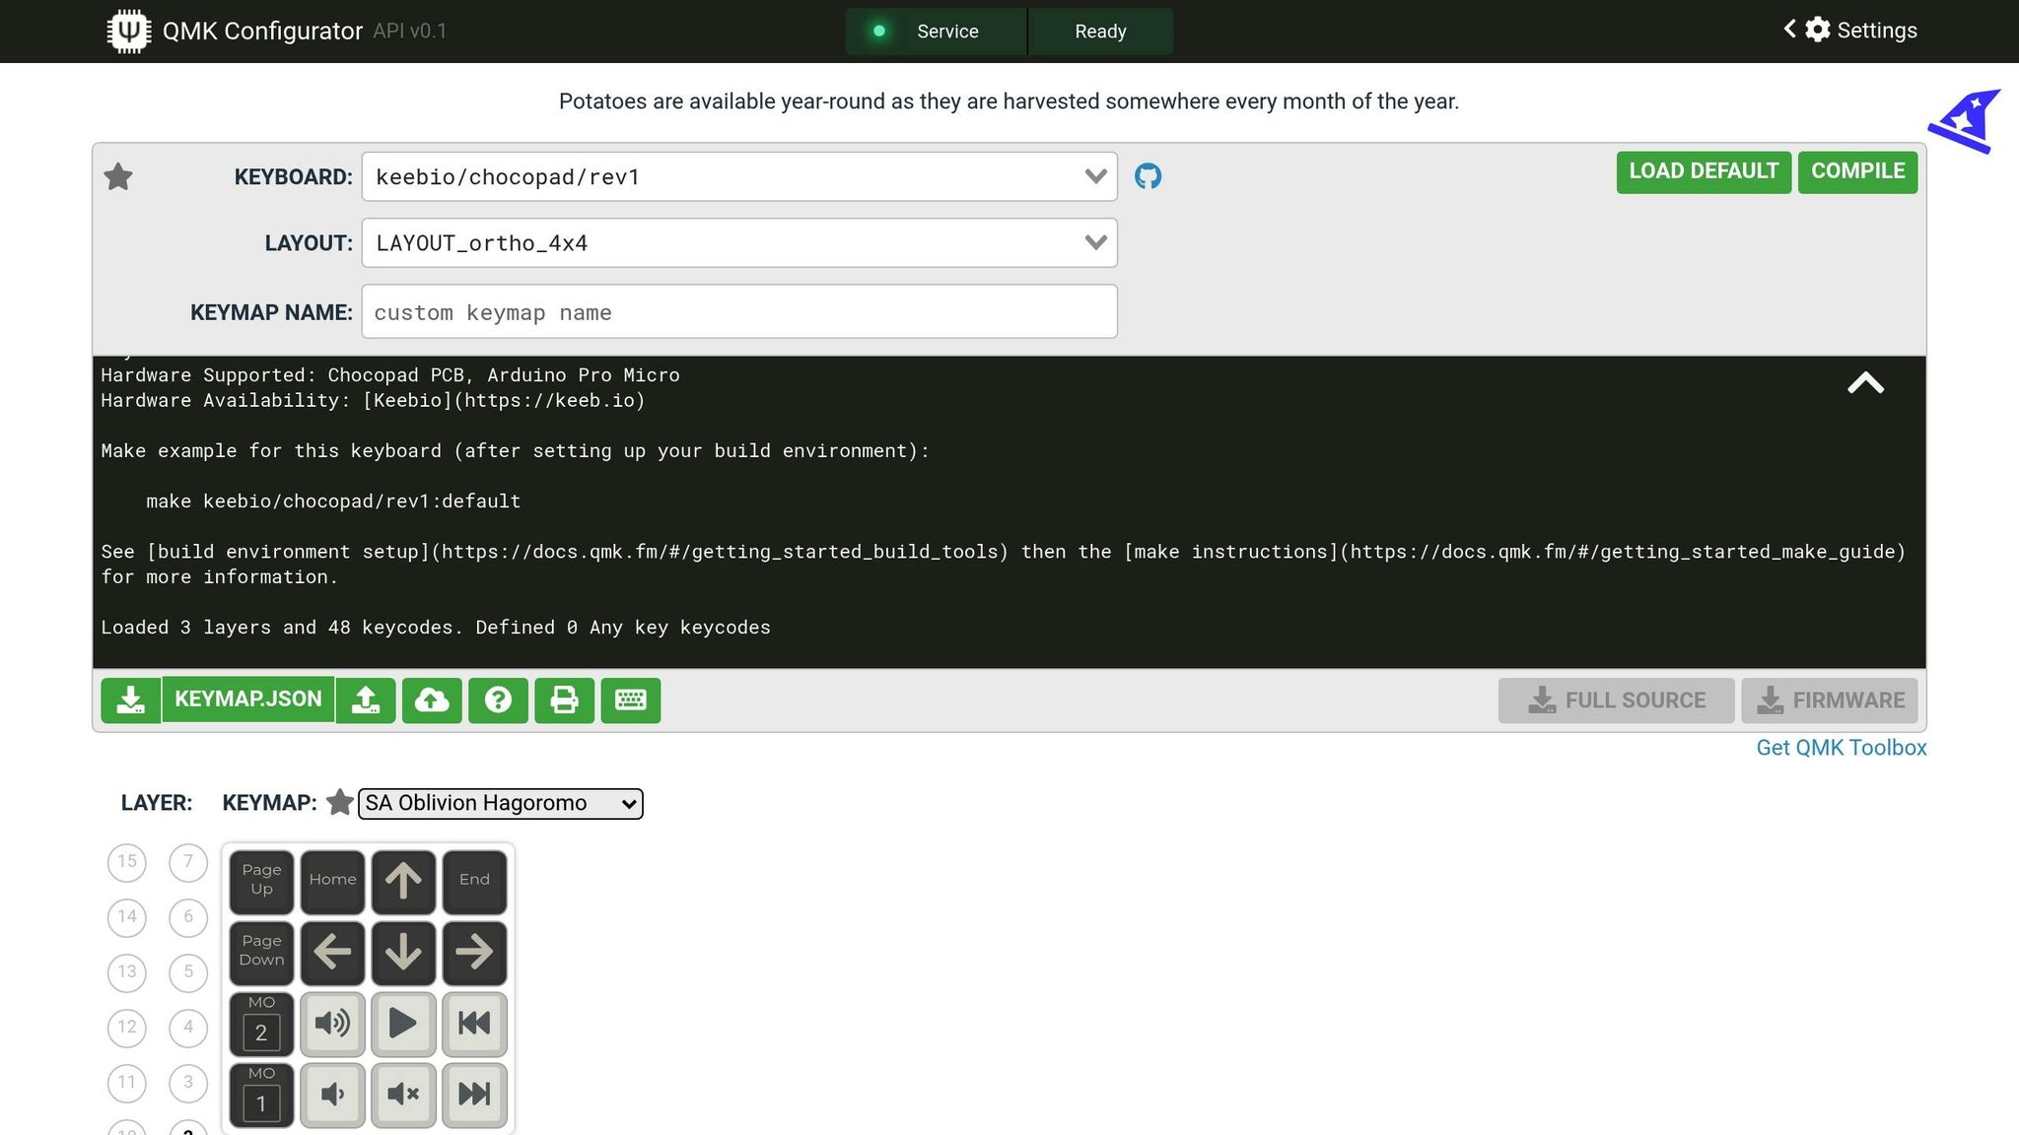Click the Service status indicator
The height and width of the screenshot is (1135, 2019).
[936, 32]
